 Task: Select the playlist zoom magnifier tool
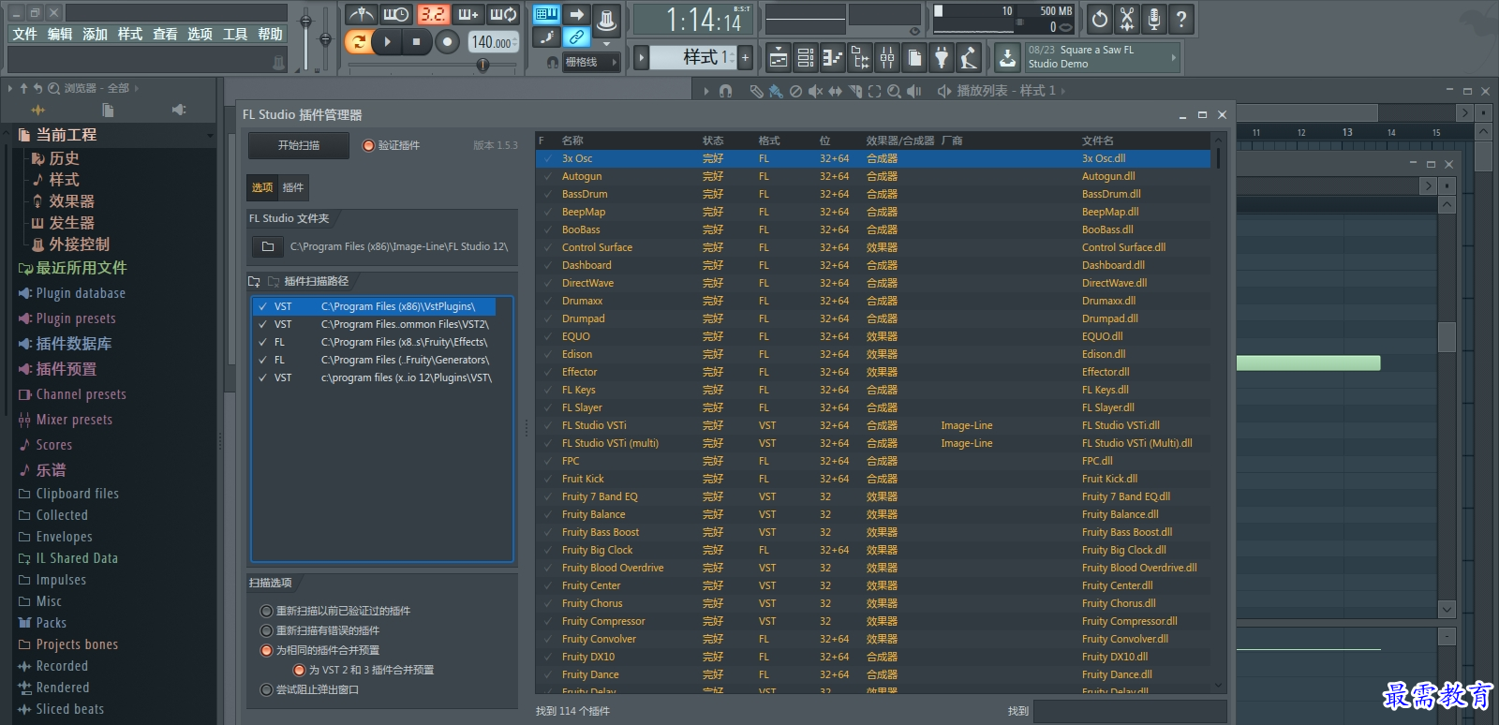(x=894, y=91)
